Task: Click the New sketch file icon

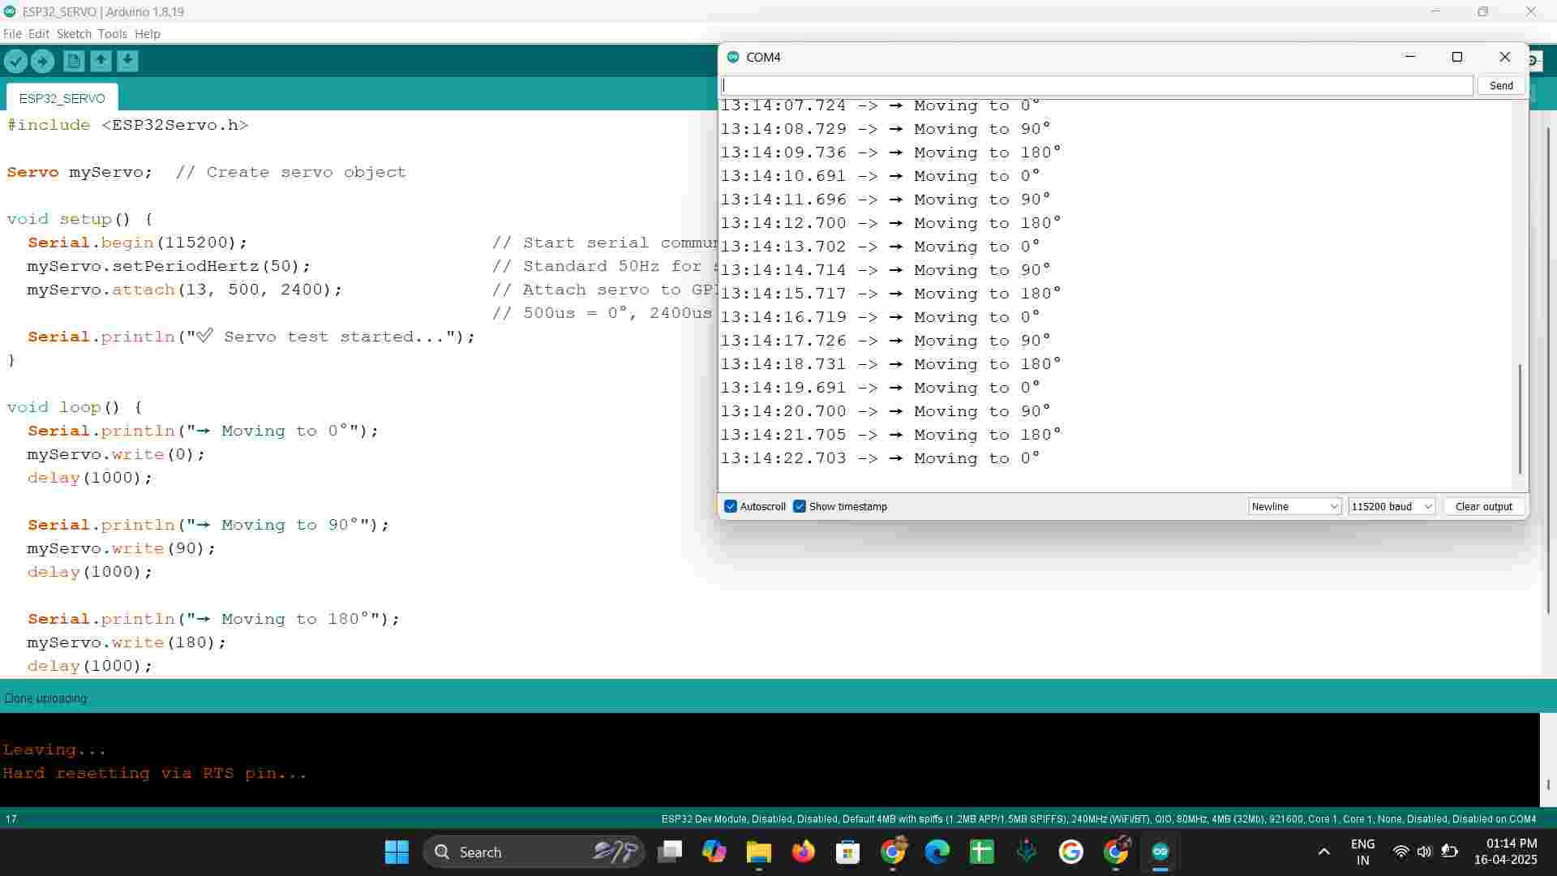Action: coord(74,61)
